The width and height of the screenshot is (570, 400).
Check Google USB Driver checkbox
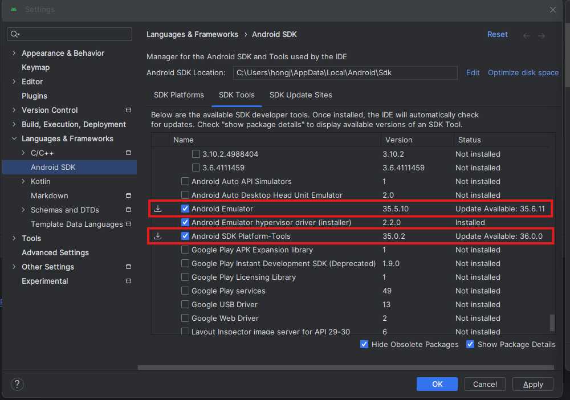[x=185, y=304]
